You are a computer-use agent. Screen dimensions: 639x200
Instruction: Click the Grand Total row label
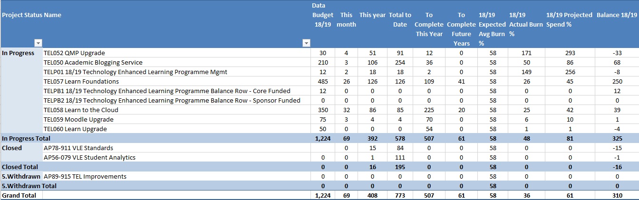click(18, 195)
